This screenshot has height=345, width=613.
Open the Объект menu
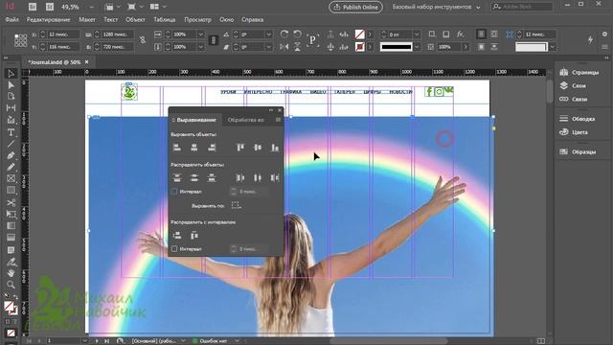pyautogui.click(x=135, y=19)
